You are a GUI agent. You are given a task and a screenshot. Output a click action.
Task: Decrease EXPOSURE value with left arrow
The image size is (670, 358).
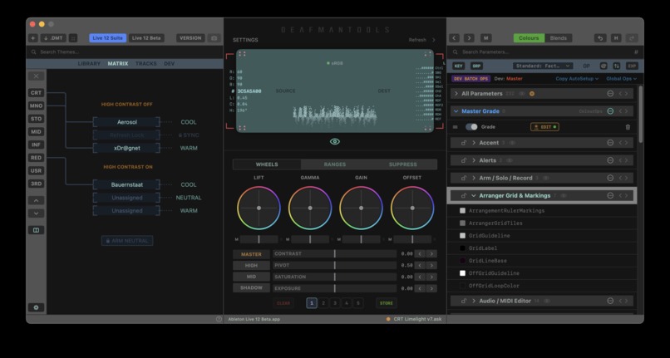pyautogui.click(x=420, y=288)
